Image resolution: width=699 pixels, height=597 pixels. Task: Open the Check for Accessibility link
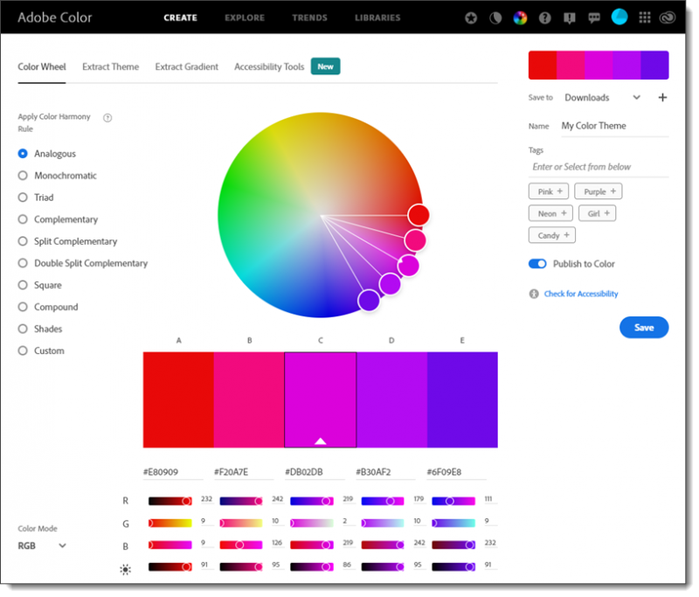pyautogui.click(x=580, y=294)
